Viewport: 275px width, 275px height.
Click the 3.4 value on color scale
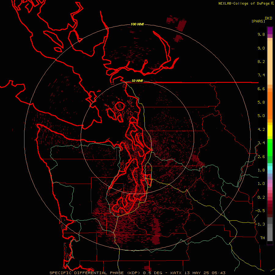pos(261,143)
